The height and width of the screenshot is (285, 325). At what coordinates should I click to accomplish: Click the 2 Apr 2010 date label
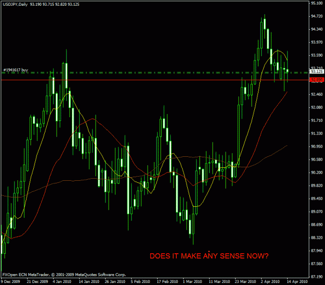(270, 282)
